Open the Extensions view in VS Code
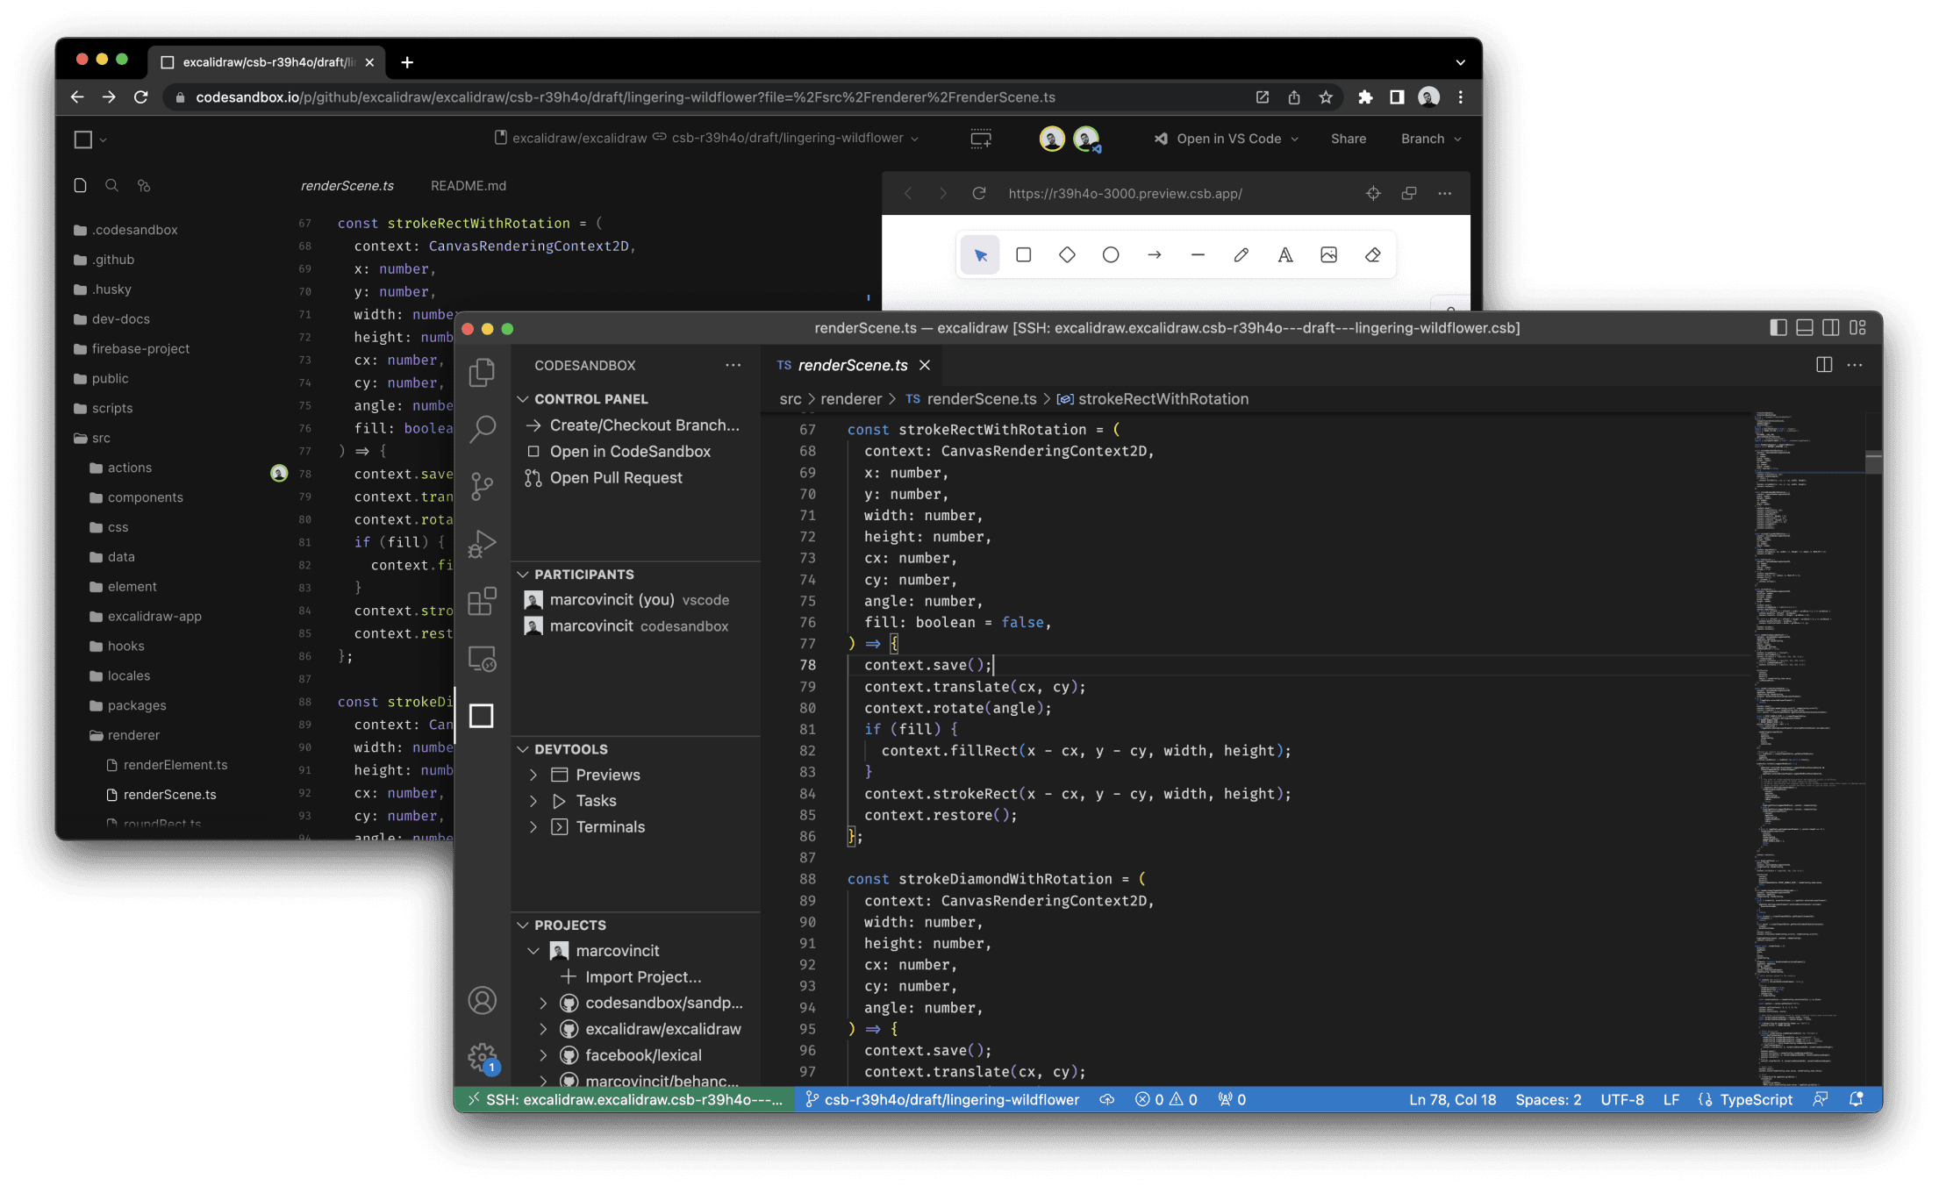Image resolution: width=1939 pixels, height=1186 pixels. click(482, 601)
